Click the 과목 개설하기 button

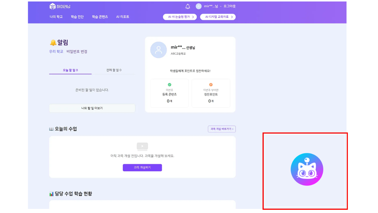pos(142,167)
